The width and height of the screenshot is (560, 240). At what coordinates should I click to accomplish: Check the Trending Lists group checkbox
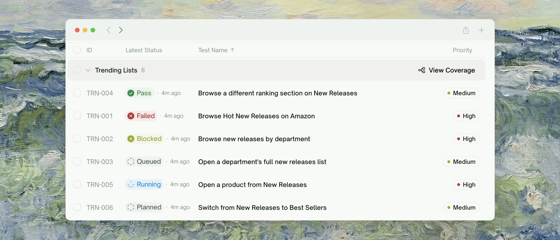pos(77,70)
